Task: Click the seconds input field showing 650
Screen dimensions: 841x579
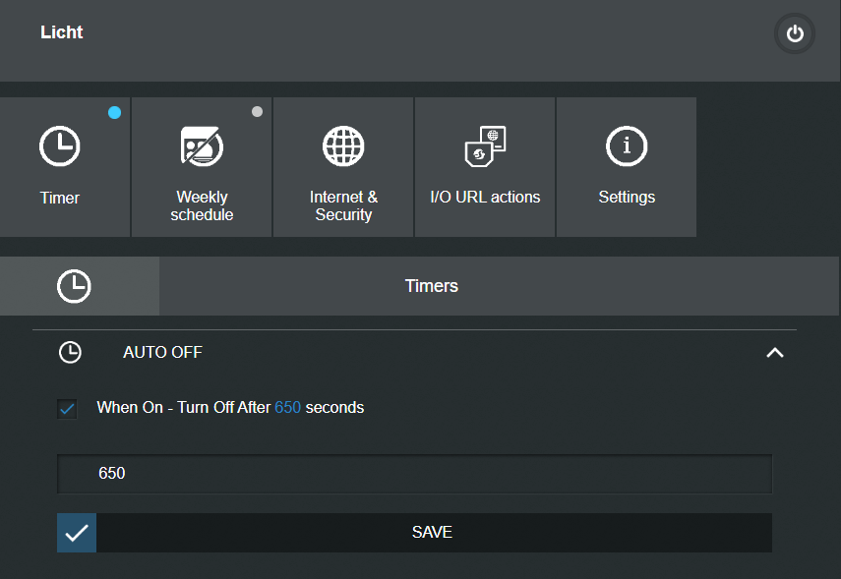Action: click(x=414, y=474)
